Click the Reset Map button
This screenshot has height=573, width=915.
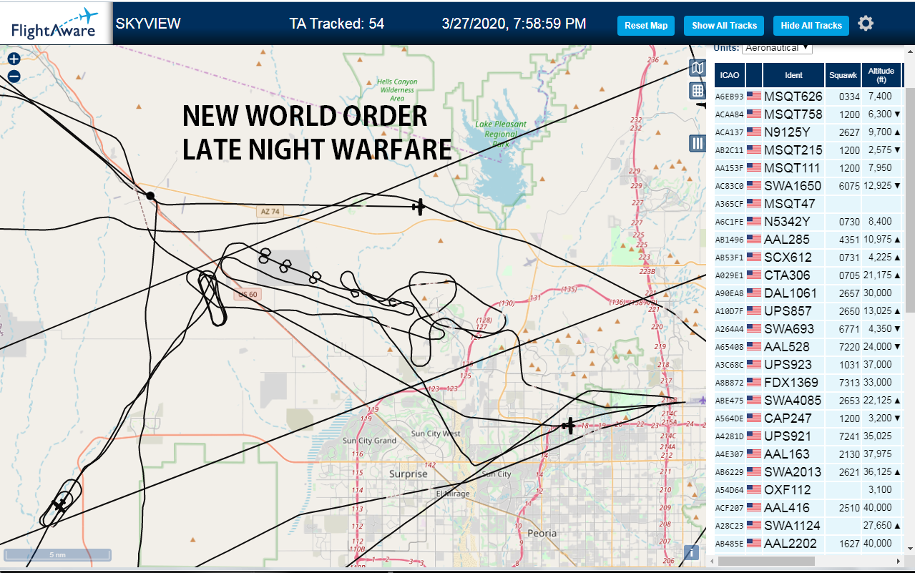pyautogui.click(x=646, y=26)
